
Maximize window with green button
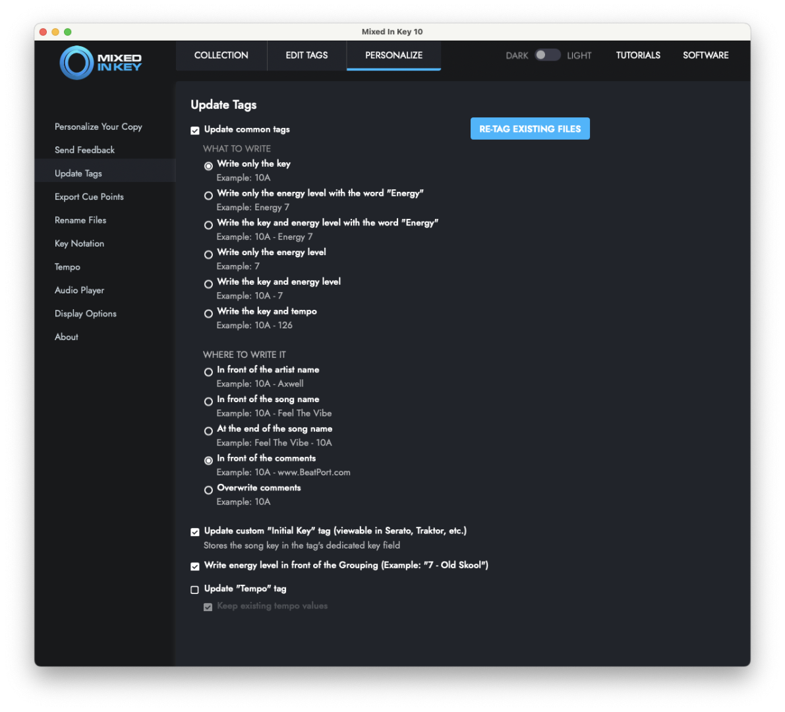[68, 32]
